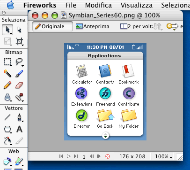Click the Extensions icon on canvas
The height and width of the screenshot is (170, 190).
81,93
